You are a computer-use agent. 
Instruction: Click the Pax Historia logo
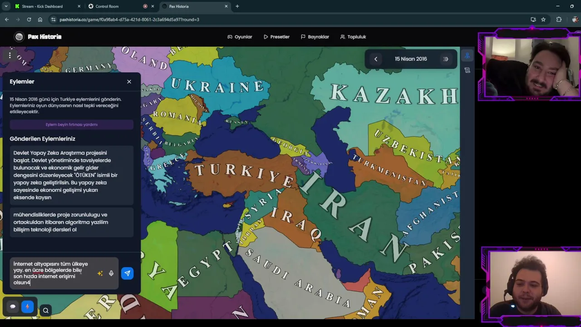click(x=38, y=37)
